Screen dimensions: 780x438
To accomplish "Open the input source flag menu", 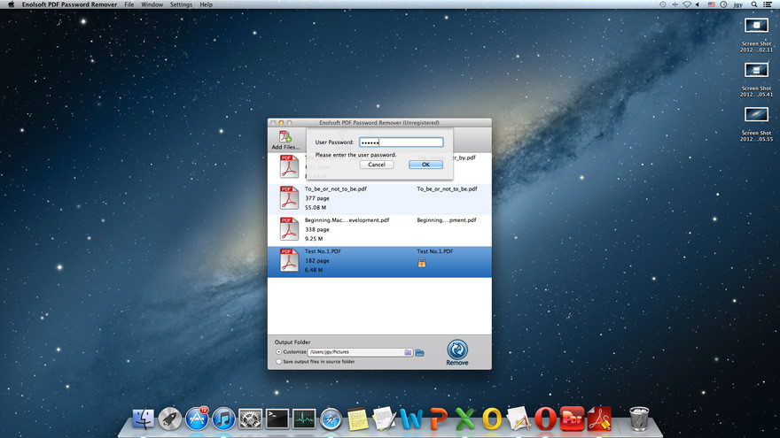I will pos(711,4).
